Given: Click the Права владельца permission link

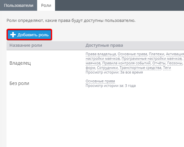Looking at the screenshot, I should click(x=101, y=54).
